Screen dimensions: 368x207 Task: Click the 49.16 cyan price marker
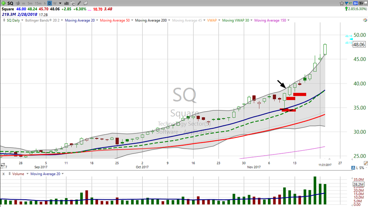click(x=348, y=36)
